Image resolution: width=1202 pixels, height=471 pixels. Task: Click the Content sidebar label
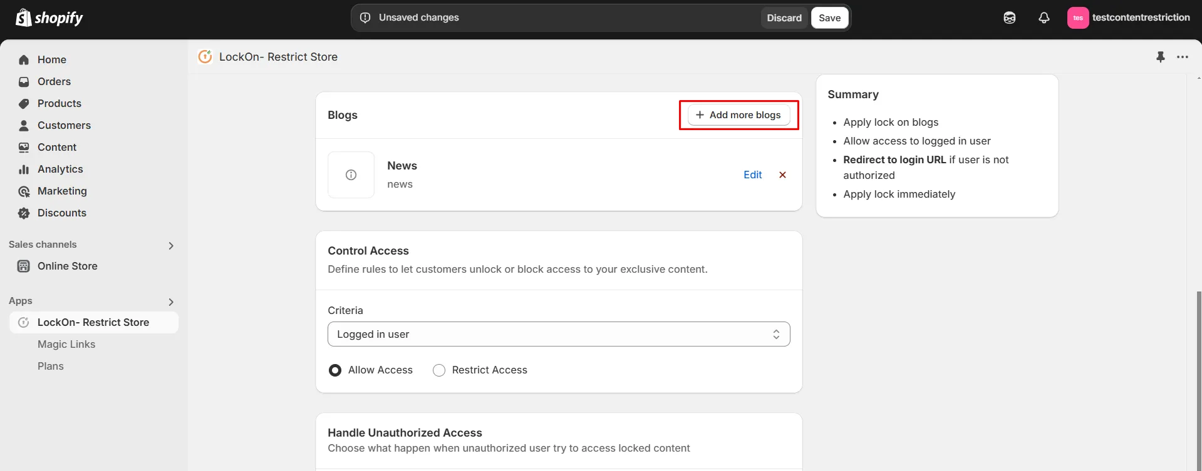[x=57, y=147]
